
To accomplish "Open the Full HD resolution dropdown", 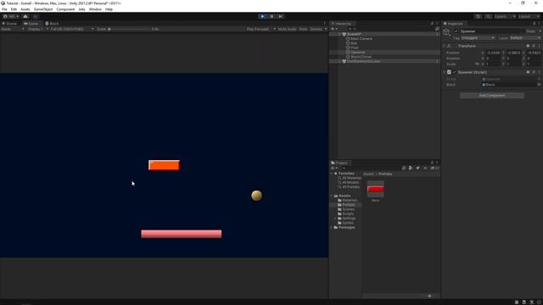I will (x=72, y=29).
